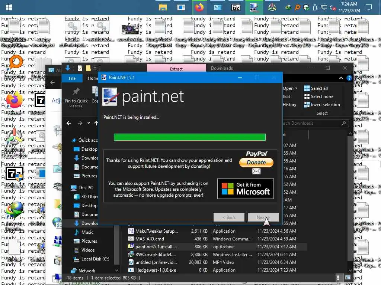Select RealWorld Cursor Editor desktop icon
The width and height of the screenshot is (381, 285).
[14, 143]
